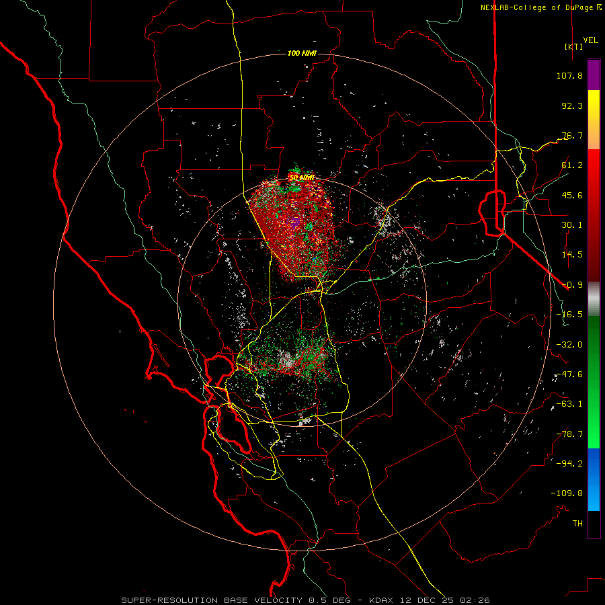Image resolution: width=605 pixels, height=605 pixels.
Task: Click the -47.6 value on velocity scale
Action: coord(569,374)
